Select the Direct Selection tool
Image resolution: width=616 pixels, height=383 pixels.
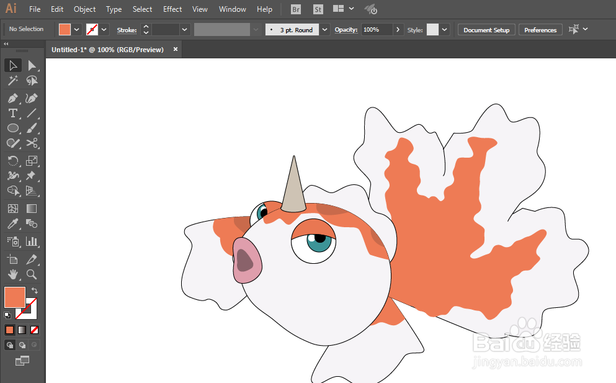click(32, 65)
